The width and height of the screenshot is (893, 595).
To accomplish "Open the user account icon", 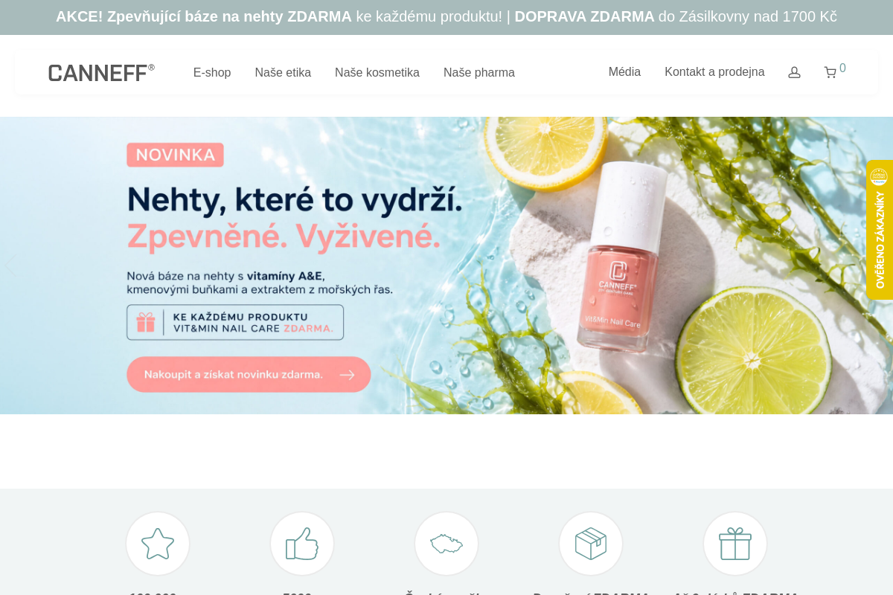I will click(x=794, y=72).
